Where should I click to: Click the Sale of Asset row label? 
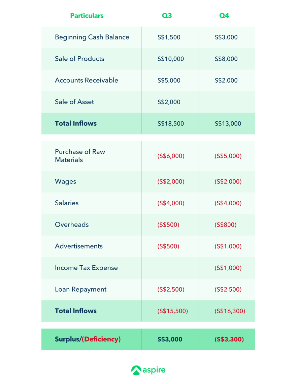pos(74,102)
